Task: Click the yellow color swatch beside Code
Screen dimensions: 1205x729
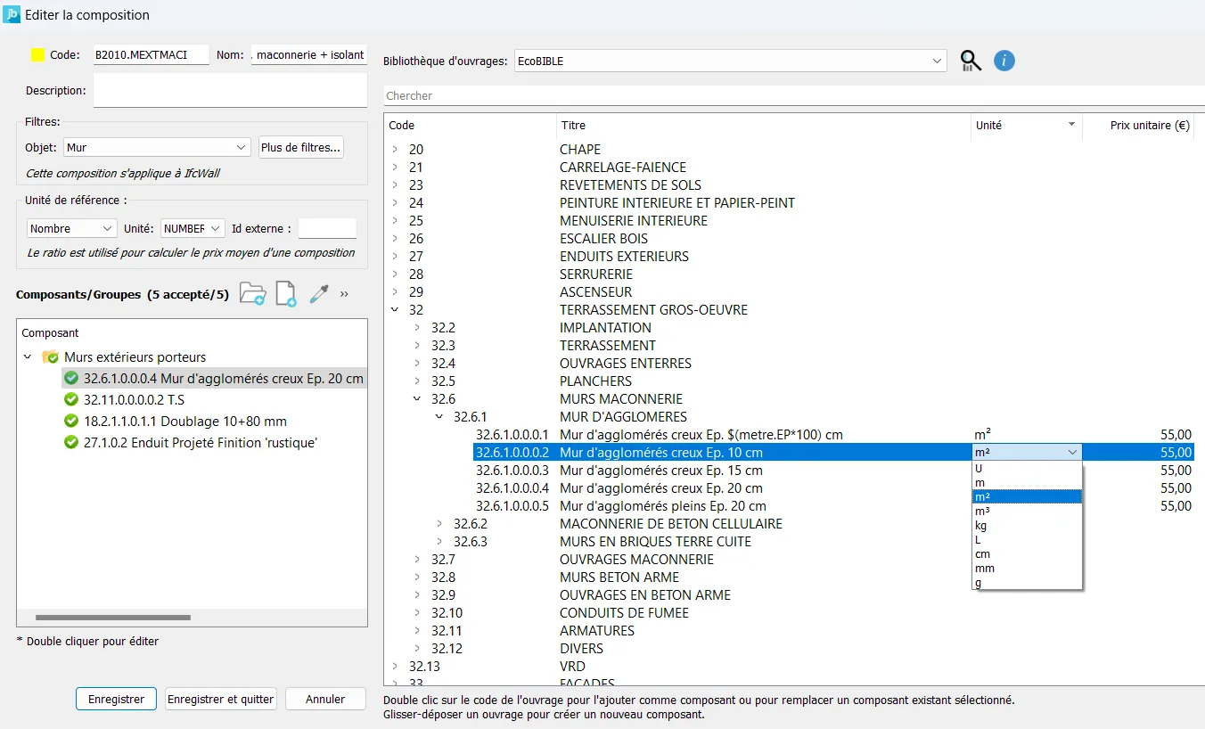Action: [38, 55]
